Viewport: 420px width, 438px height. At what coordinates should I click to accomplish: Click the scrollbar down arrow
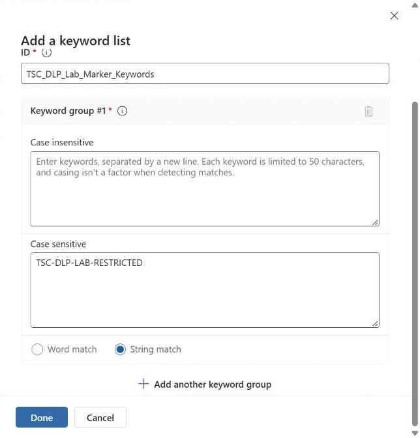(x=415, y=433)
